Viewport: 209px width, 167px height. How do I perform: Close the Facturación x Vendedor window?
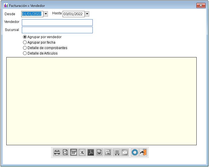point(201,5)
